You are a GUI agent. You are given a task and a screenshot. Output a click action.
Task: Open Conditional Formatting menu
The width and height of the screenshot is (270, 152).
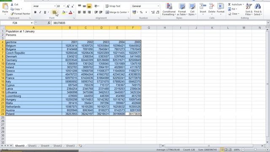click(x=169, y=9)
